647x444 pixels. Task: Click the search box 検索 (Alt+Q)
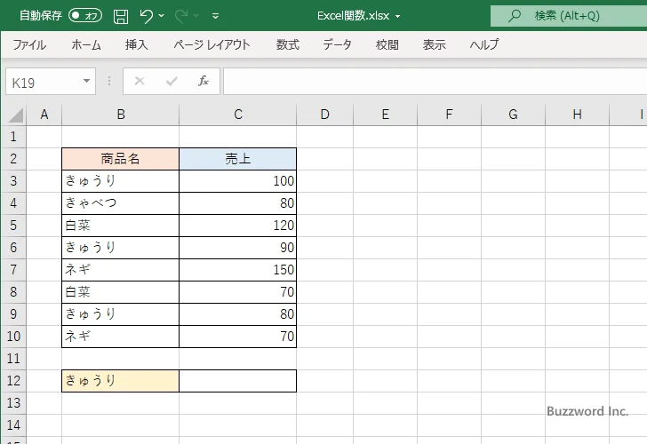[569, 16]
